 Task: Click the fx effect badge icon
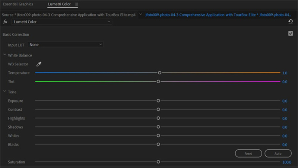tap(5, 22)
